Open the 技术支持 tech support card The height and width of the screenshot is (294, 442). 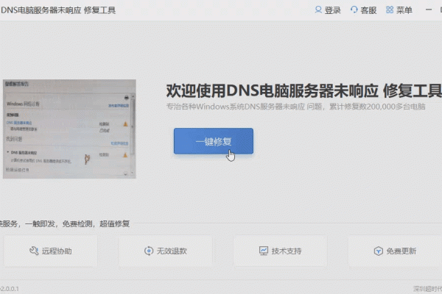[280, 251]
